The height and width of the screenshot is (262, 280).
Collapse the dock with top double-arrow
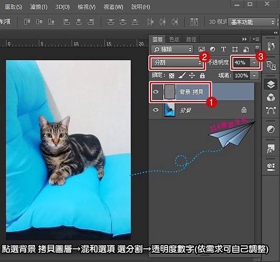coord(275,33)
